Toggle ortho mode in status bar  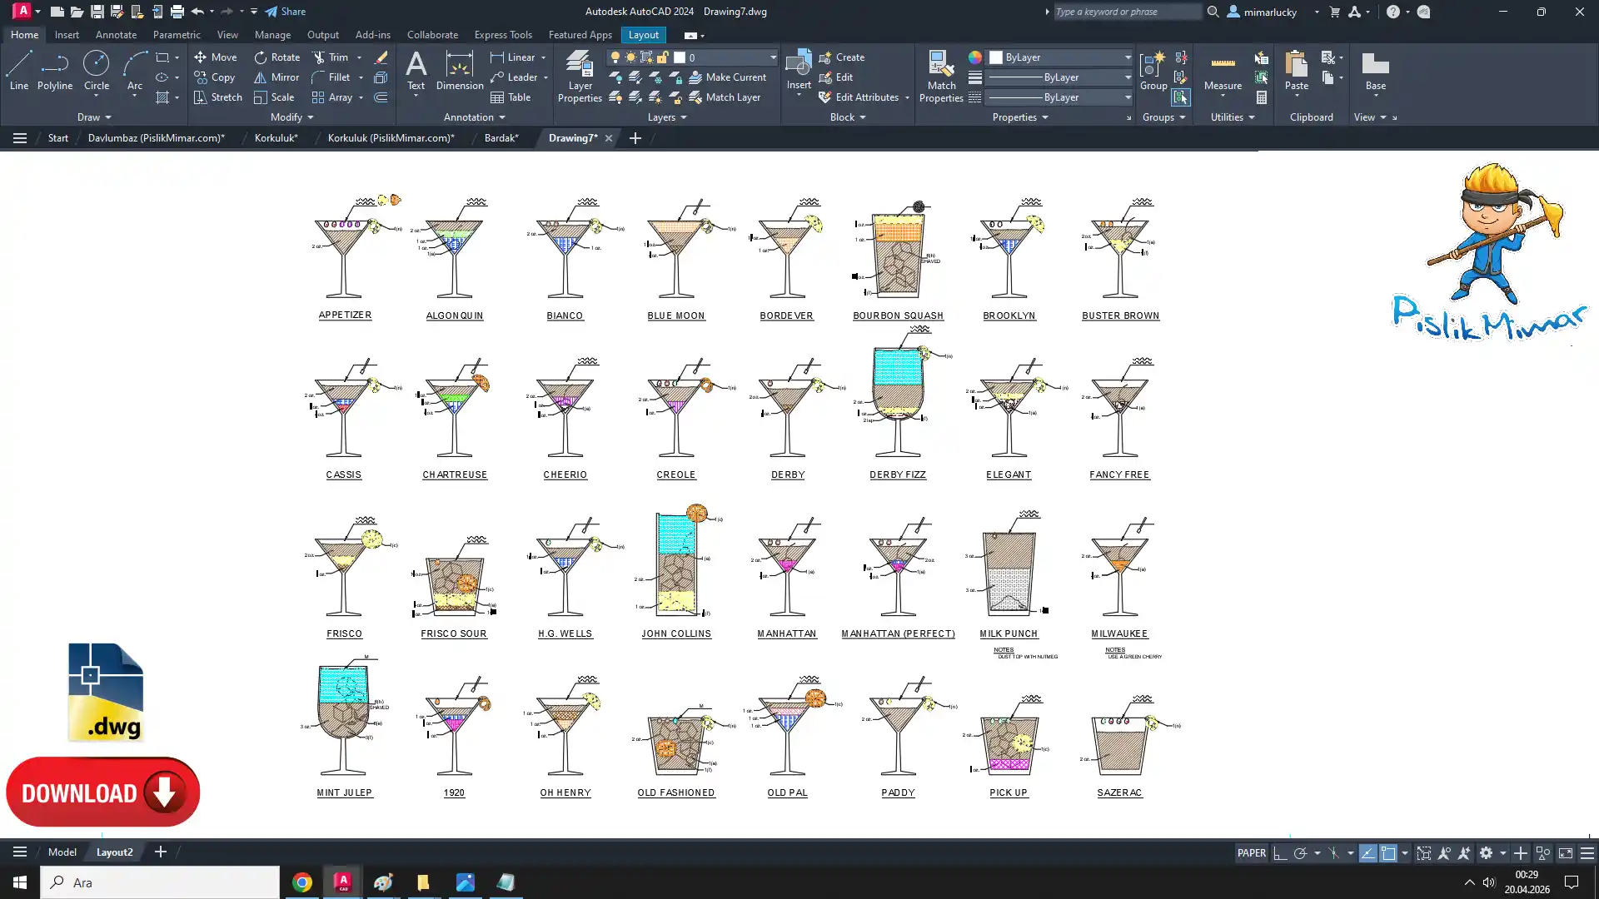tap(1280, 853)
